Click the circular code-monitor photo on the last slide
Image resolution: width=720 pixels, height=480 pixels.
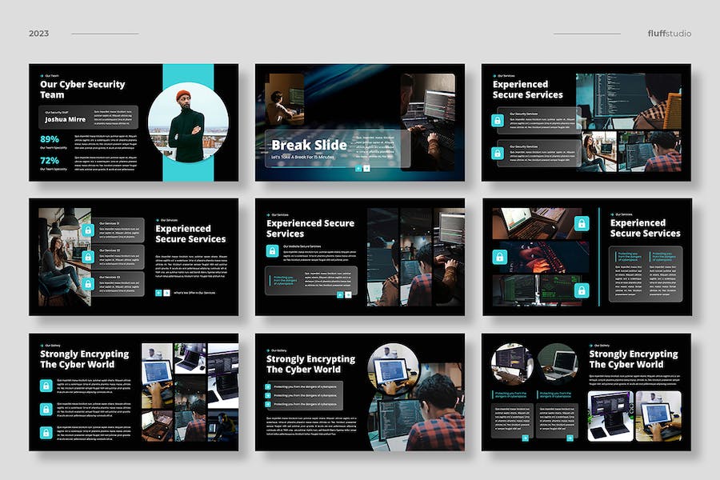(512, 363)
